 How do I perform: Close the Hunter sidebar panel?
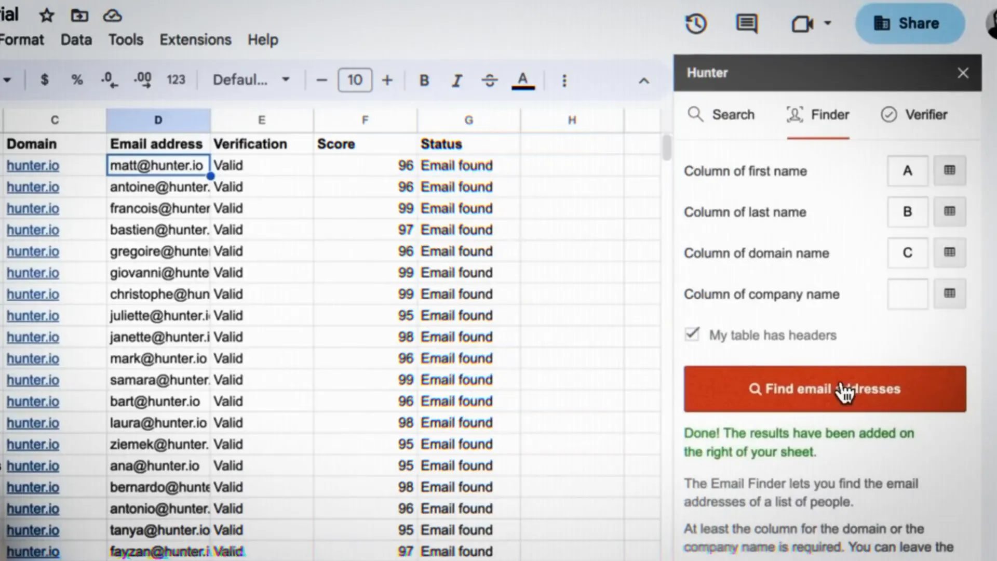(963, 73)
